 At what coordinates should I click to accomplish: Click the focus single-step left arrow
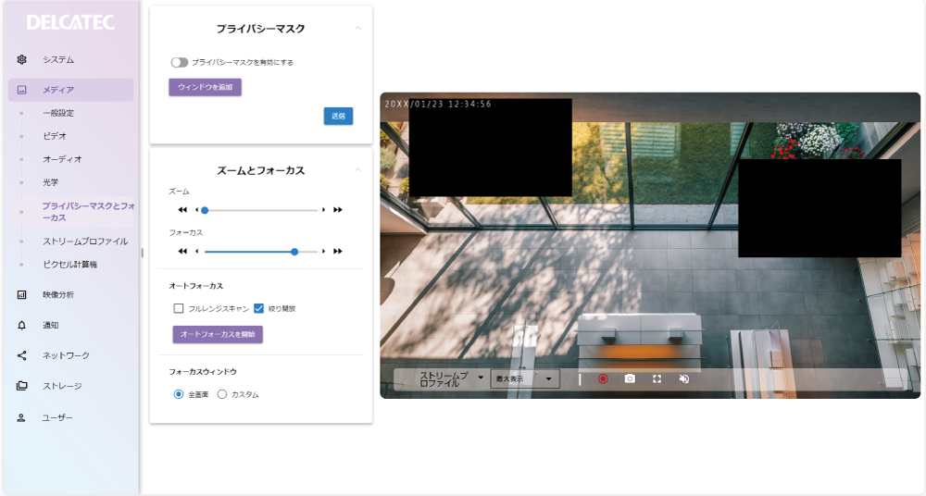click(196, 251)
